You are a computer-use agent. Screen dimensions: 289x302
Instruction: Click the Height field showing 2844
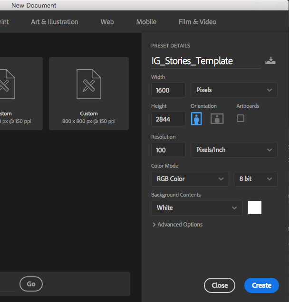tap(168, 119)
